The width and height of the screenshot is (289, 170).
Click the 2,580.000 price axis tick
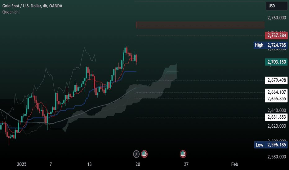click(277, 157)
